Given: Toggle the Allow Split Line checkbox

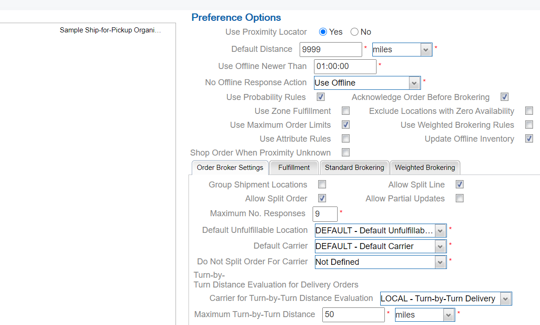Looking at the screenshot, I should coord(459,184).
